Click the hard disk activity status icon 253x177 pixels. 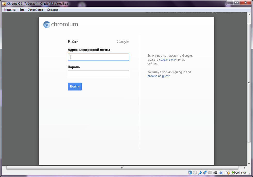190,173
